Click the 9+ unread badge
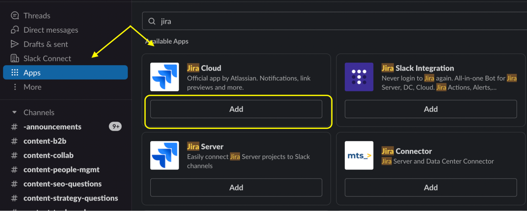The width and height of the screenshot is (527, 211). pos(115,127)
